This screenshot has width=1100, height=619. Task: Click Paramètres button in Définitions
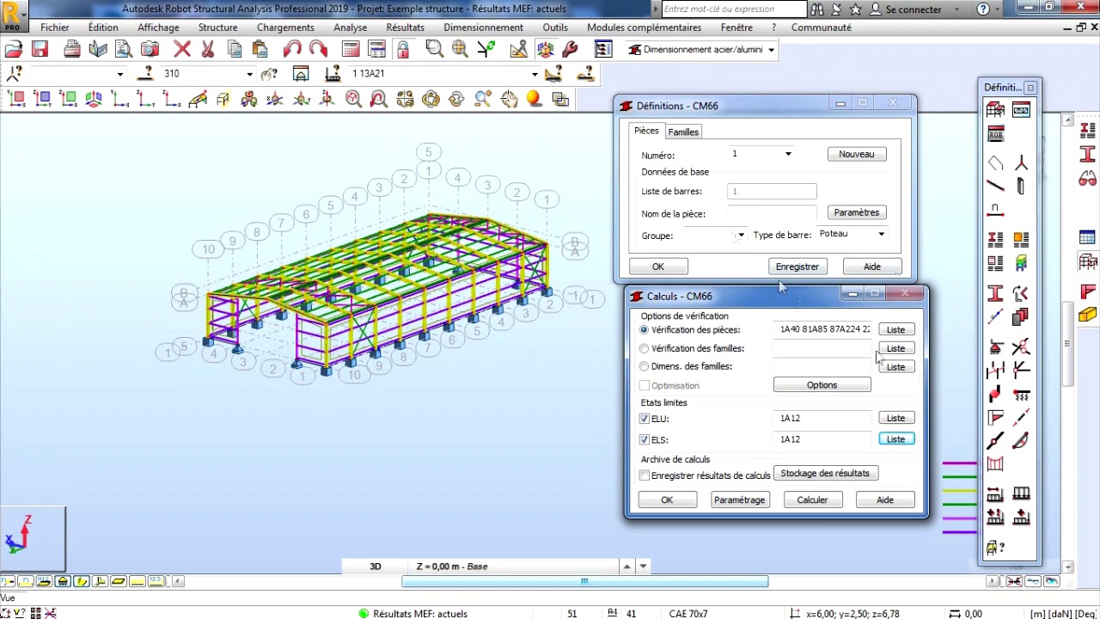(x=857, y=212)
